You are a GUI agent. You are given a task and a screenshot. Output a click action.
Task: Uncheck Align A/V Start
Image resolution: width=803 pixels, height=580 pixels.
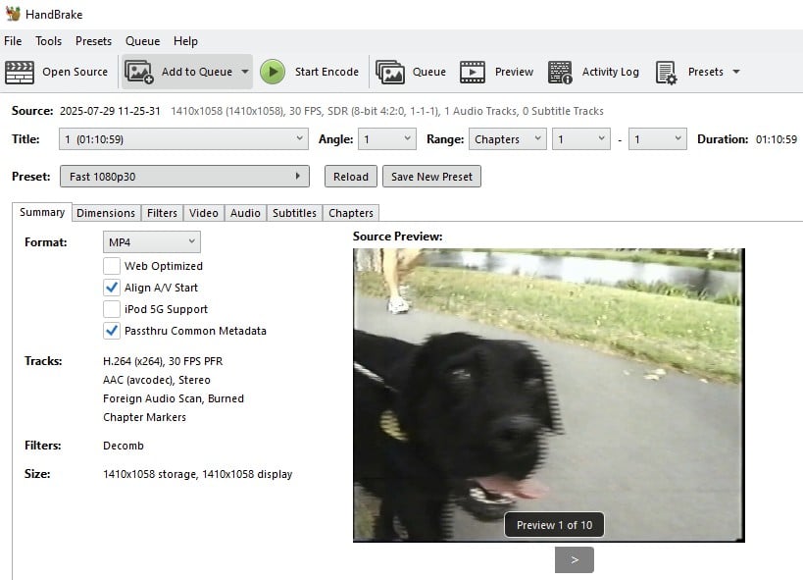click(112, 288)
